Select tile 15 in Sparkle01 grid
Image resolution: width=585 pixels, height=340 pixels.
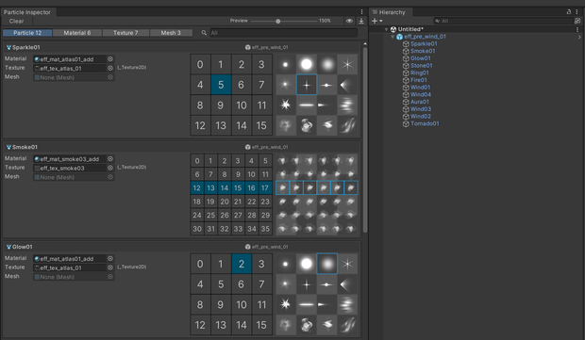coord(261,125)
